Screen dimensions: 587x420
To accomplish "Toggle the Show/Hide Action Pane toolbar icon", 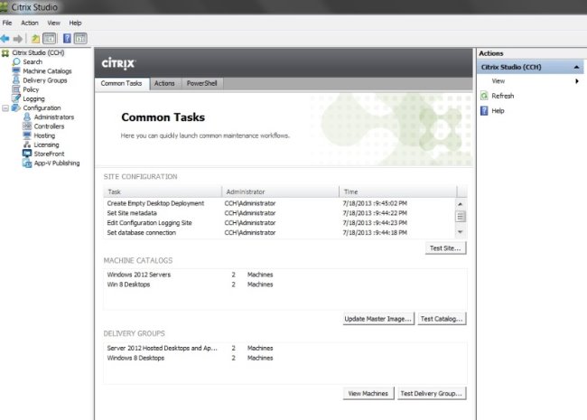I will point(80,39).
